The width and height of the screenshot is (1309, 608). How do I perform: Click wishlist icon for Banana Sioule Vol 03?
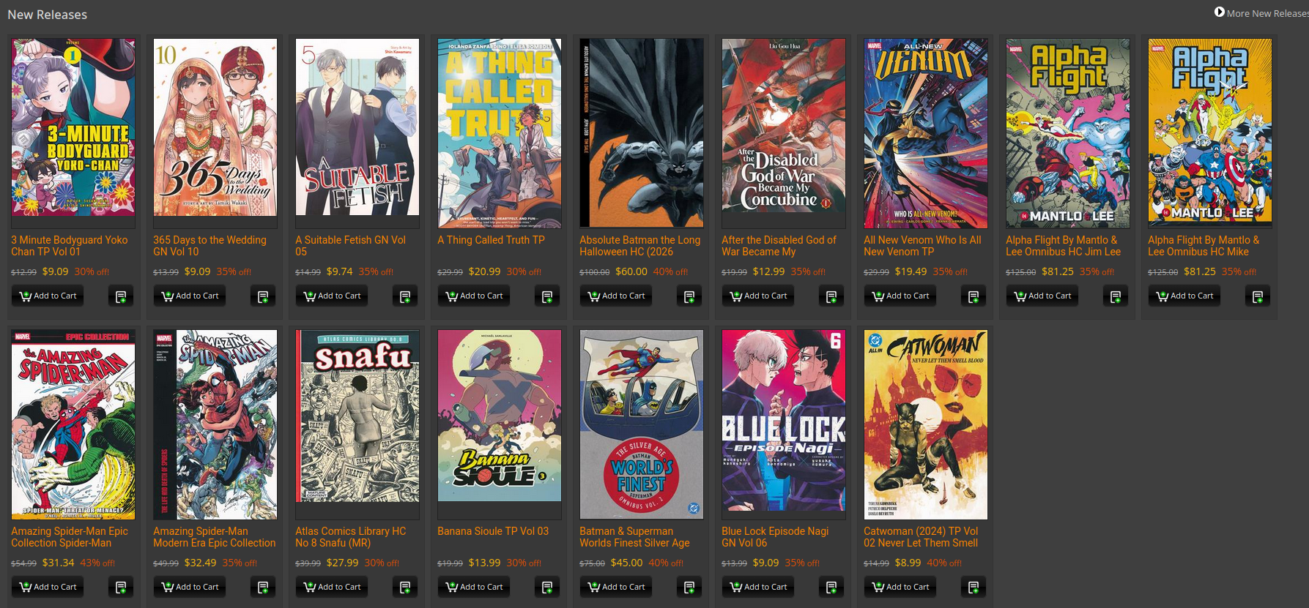click(x=547, y=587)
